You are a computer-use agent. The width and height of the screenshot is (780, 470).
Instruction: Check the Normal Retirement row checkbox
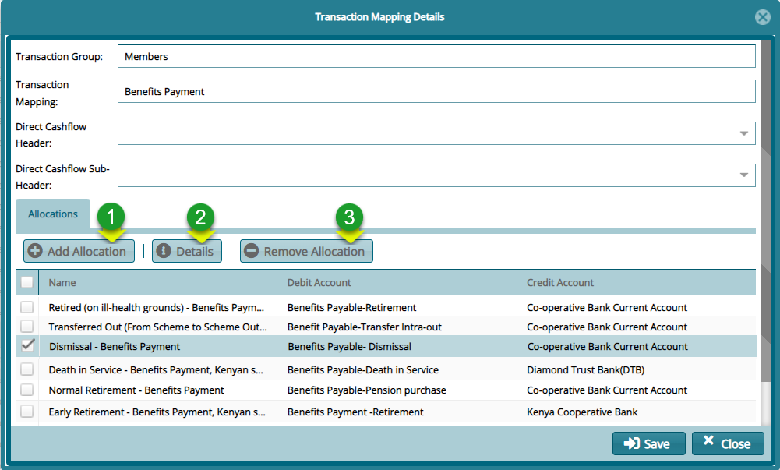(x=26, y=390)
